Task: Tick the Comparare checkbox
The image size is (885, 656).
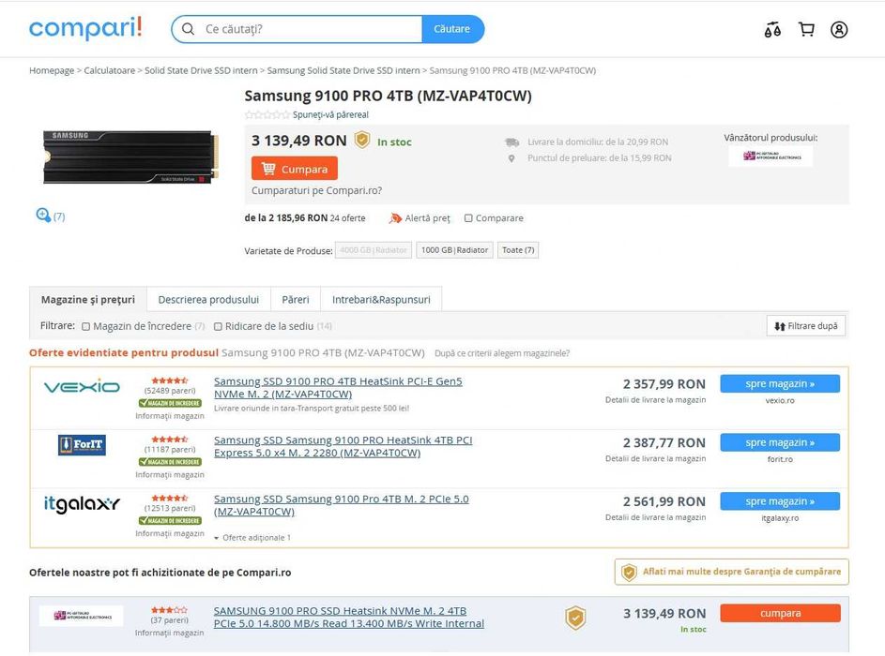Action: [x=468, y=218]
